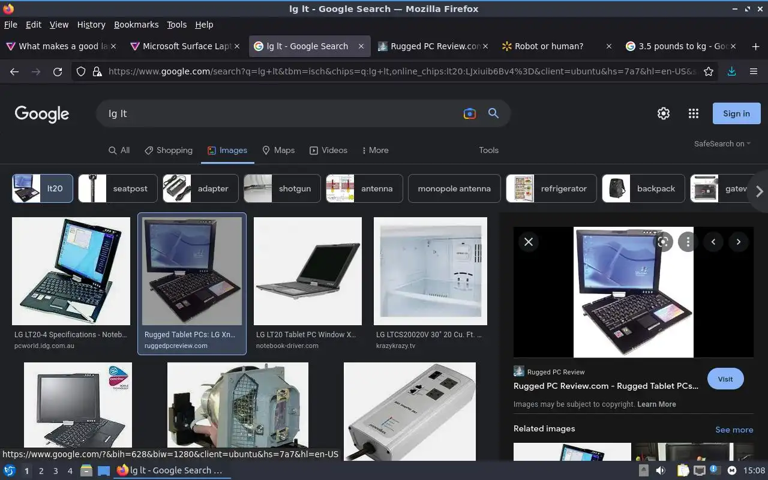Open search by image camera icon
The height and width of the screenshot is (480, 768).
(470, 113)
